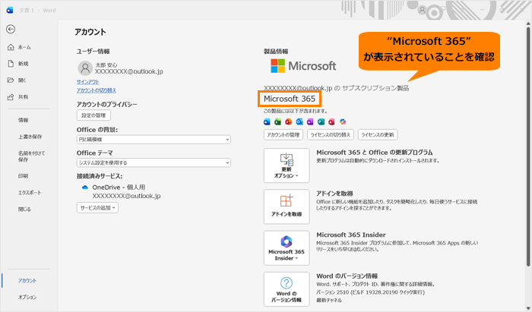Click the Microsoft 365 と Office の更新プログラム heading
The image size is (532, 312).
[374, 153]
